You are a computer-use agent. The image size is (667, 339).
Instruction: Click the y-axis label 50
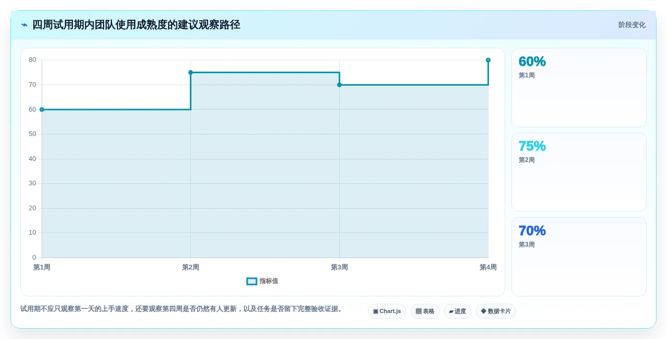click(x=32, y=134)
